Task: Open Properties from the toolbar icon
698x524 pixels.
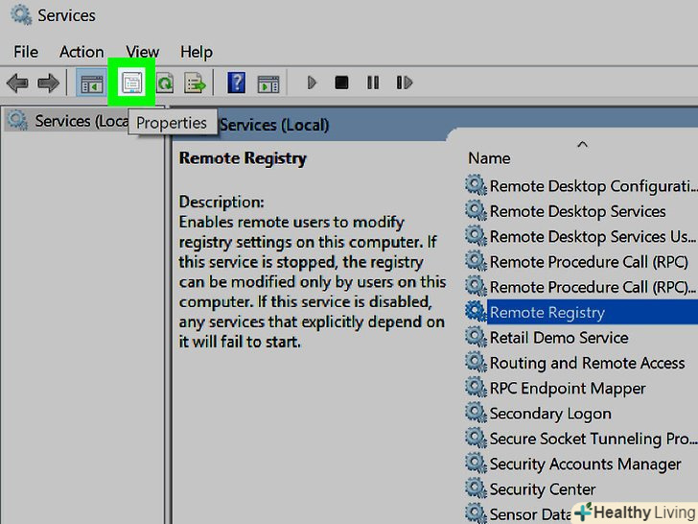Action: 131,83
